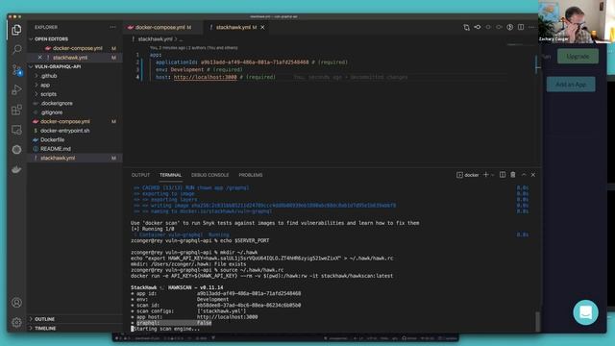Open the Run and Debug view
Viewport: 615px width, 346px height.
16,89
